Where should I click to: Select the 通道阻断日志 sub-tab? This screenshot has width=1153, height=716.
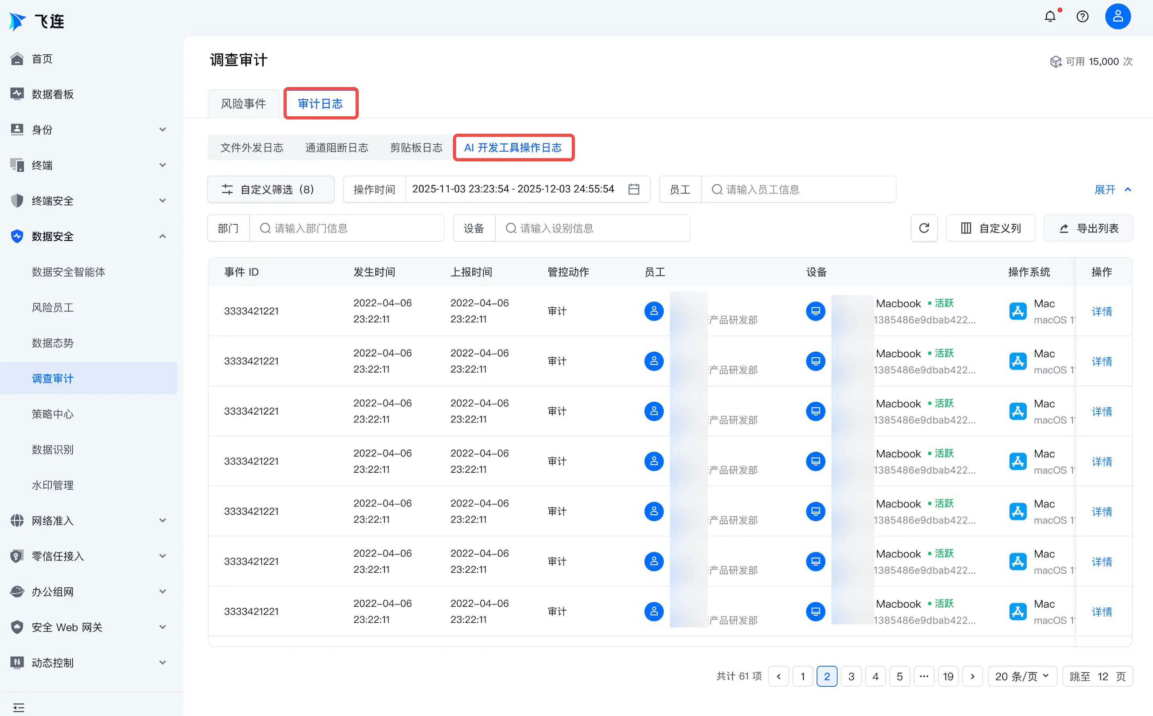[337, 148]
